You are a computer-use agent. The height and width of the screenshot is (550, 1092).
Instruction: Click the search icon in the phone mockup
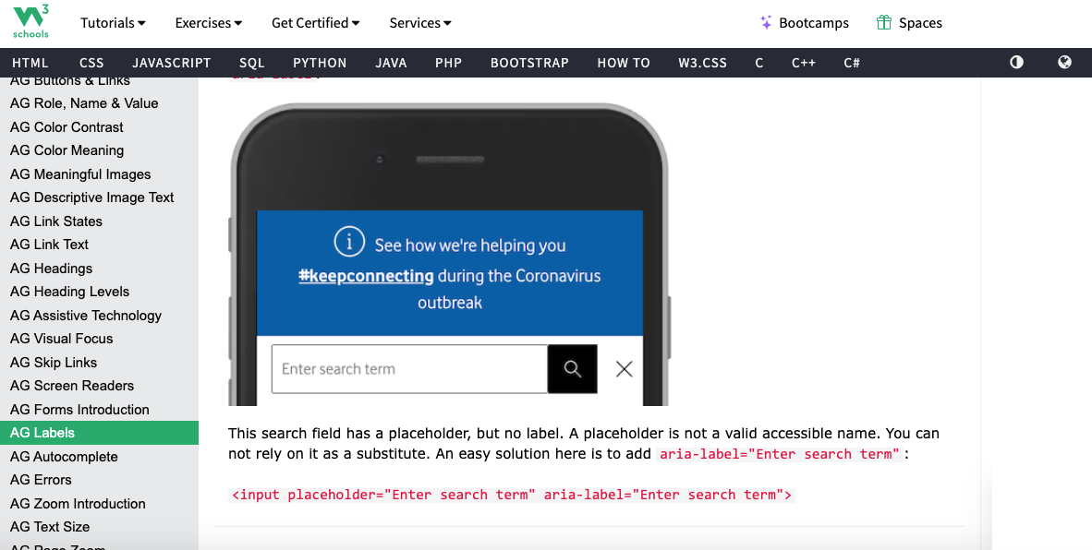(572, 368)
